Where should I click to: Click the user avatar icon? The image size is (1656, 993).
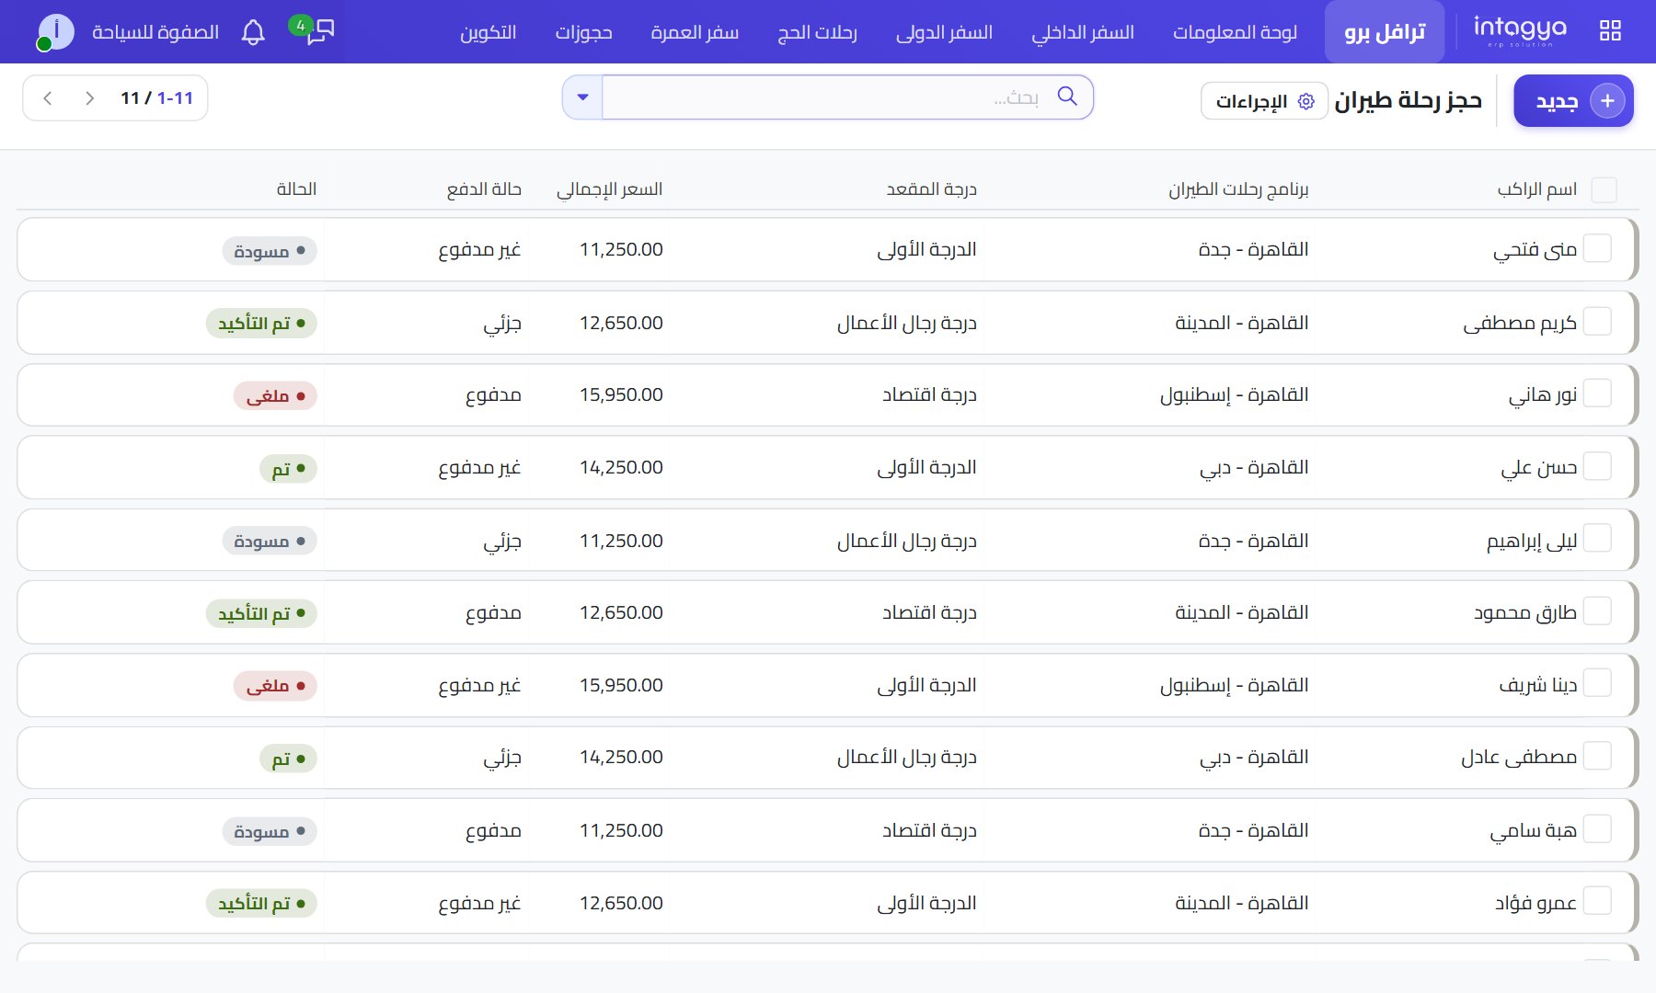click(x=54, y=31)
